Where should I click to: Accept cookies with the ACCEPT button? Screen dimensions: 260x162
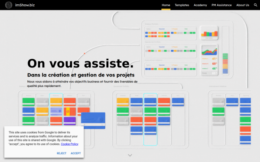[76, 153]
